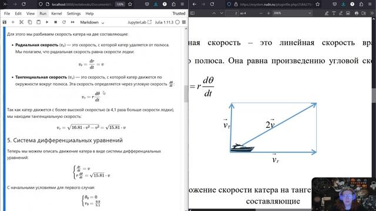Open the 200% PDF zoom dropdown
This screenshot has height=211, width=376.
point(292,13)
